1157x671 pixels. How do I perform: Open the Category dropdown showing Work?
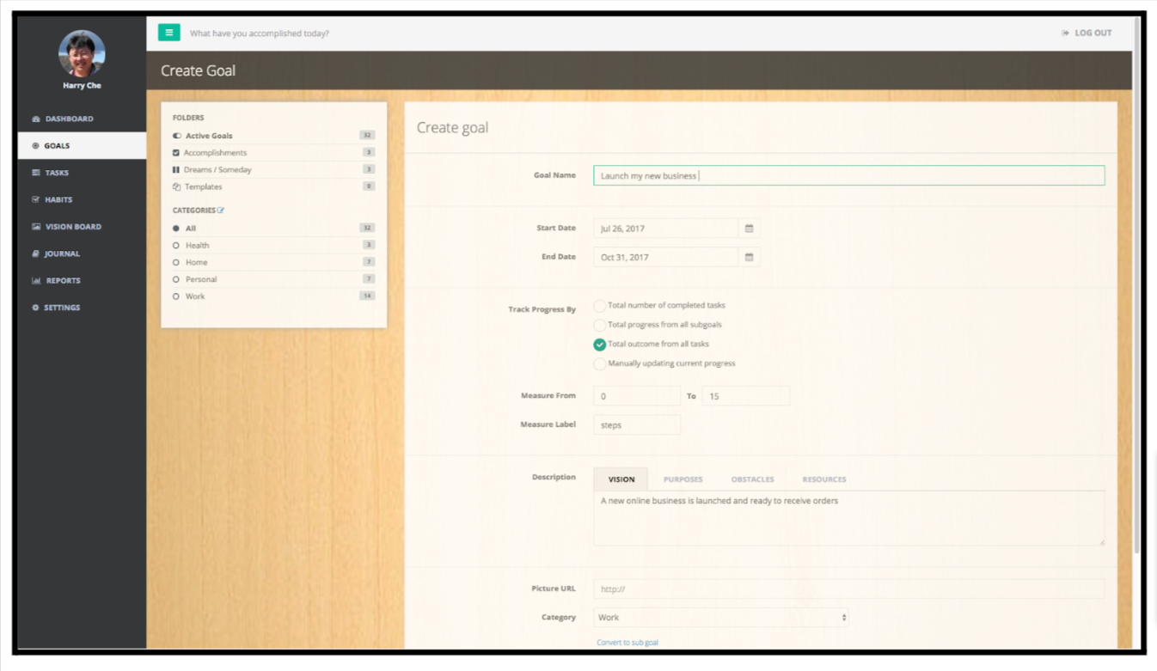coord(720,617)
